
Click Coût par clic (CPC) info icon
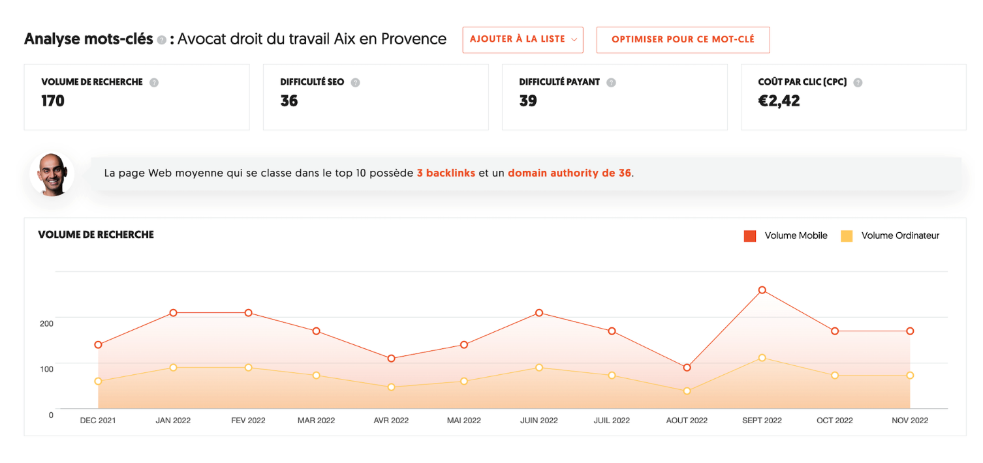point(858,83)
